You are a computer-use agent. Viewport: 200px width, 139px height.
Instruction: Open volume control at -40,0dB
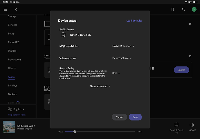[x=192, y=127]
